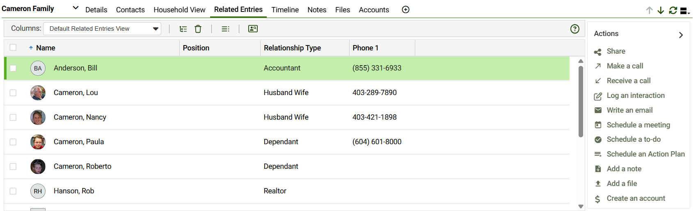Screen dimensions: 698x211
Task: Click Lou Cameron's photo thumbnail
Action: point(38,93)
